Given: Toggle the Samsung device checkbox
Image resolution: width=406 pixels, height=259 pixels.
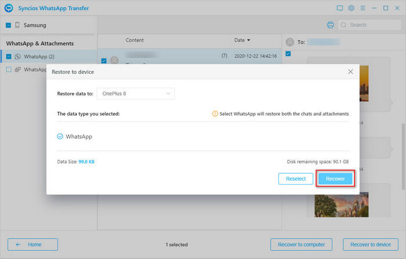Looking at the screenshot, I should 8,26.
